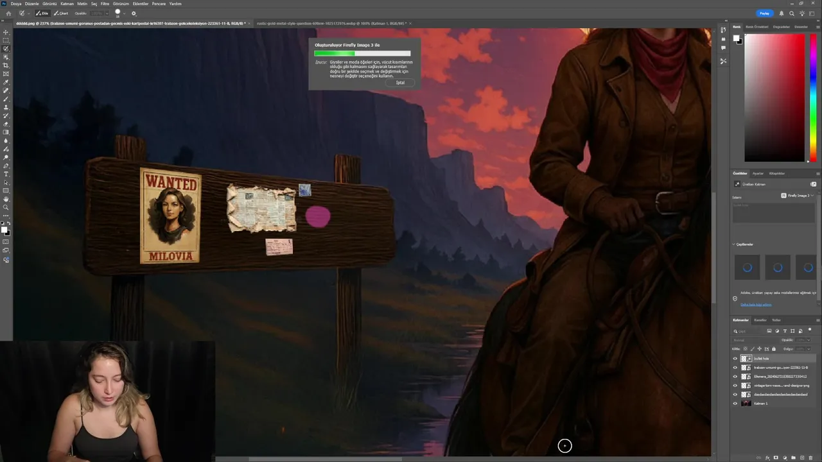The height and width of the screenshot is (462, 822).
Task: Open Daha fazla bilgi edinin link
Action: point(756,305)
